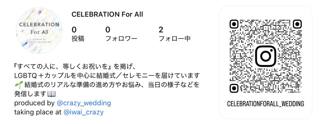The image size is (324, 124).
Task: Open the @iwai_crazy mention link
Action: click(83, 112)
